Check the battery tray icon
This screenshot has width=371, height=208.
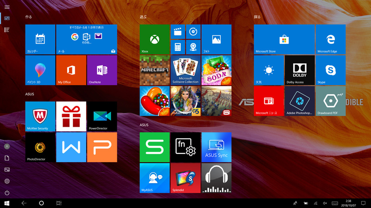(x=306, y=203)
